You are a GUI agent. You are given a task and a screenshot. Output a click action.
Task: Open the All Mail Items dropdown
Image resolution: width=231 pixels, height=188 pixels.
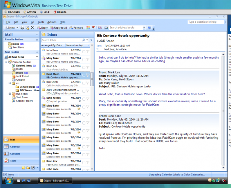[x=37, y=57]
